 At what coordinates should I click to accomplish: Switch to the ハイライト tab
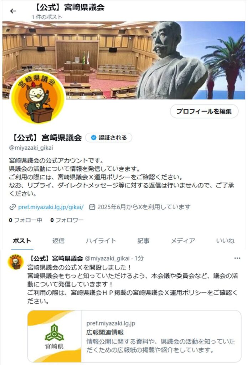click(x=101, y=241)
